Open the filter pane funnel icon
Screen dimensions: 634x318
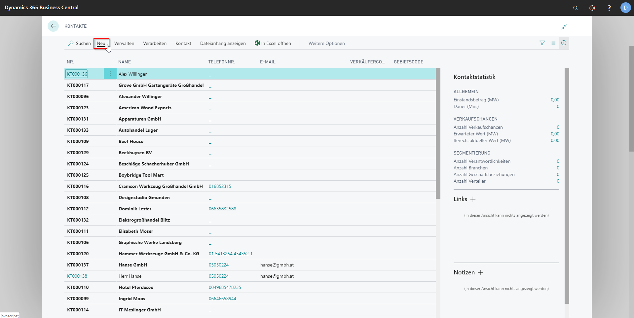542,43
